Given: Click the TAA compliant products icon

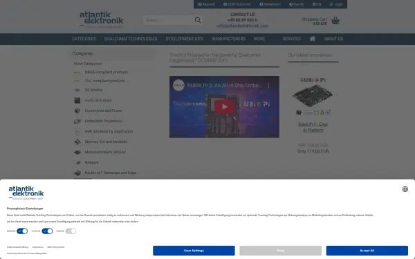Looking at the screenshot, I should click(x=77, y=81).
